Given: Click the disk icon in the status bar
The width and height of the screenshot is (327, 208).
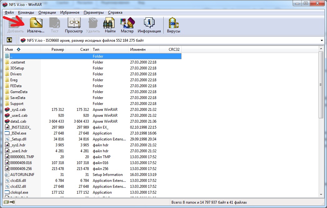Looking at the screenshot, I should (6, 202).
